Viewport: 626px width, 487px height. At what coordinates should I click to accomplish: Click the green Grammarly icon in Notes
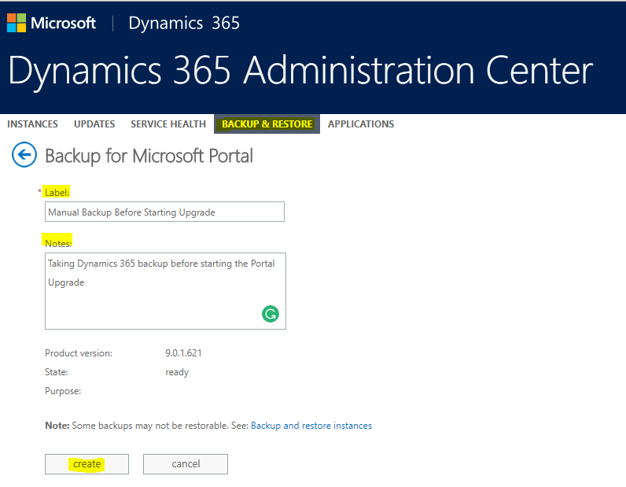click(x=270, y=315)
